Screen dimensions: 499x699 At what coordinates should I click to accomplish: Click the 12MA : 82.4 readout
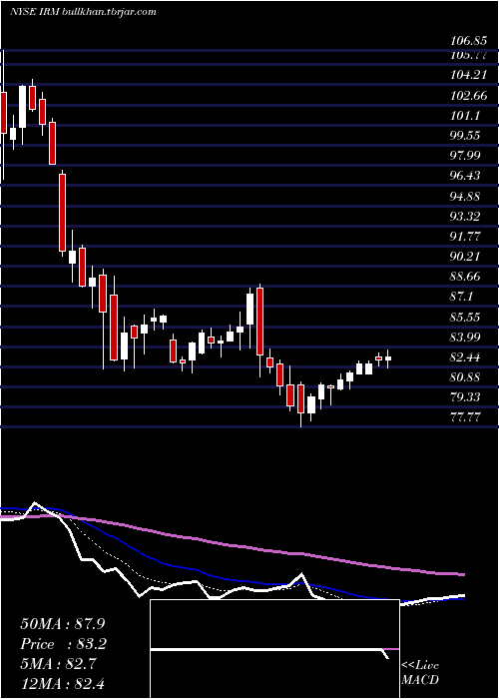click(62, 683)
